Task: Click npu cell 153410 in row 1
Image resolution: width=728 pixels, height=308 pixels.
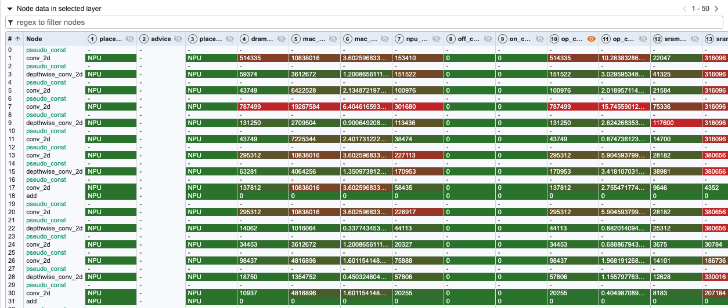Action: pyautogui.click(x=418, y=58)
